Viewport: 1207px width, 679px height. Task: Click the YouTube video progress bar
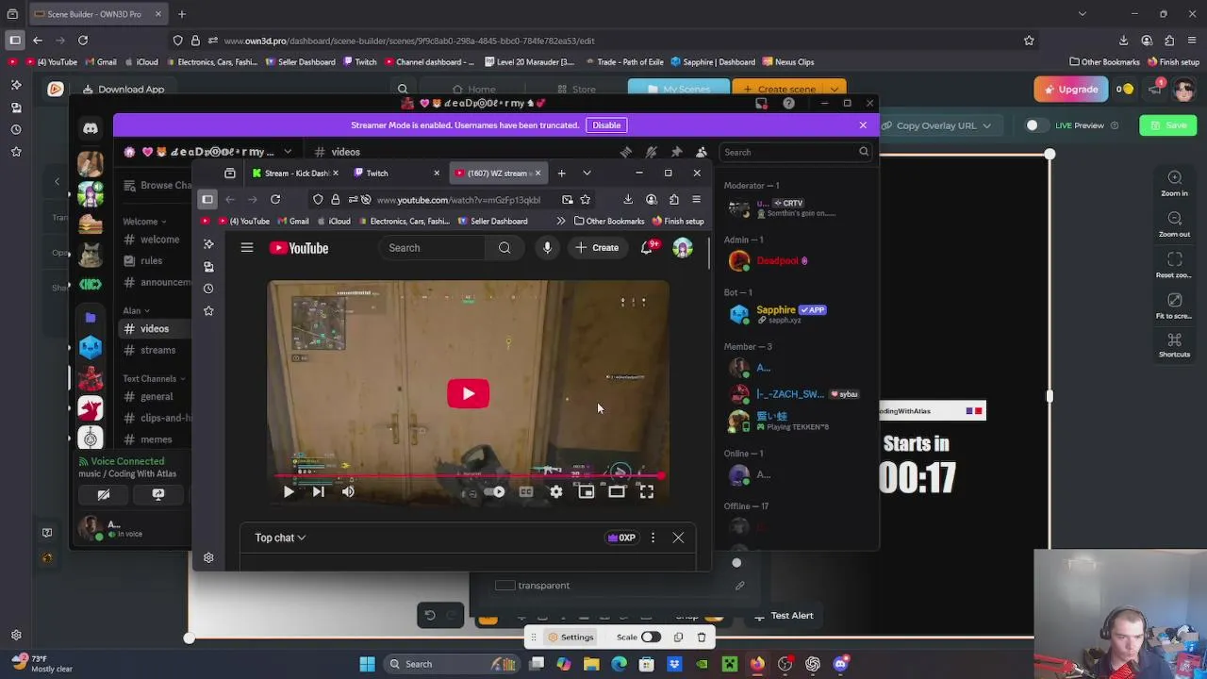click(x=468, y=476)
